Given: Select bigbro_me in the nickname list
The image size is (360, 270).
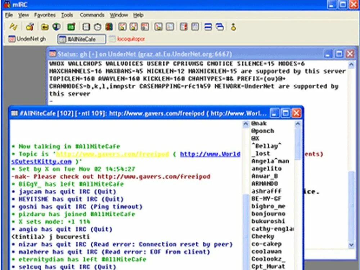Looking at the screenshot, I should coord(268,206).
